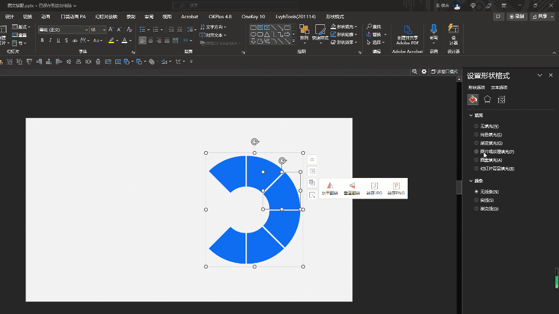Viewport: 559px width, 314px height.
Task: Open Shape Outline (形状轮廓) dropdown
Action: 344,34
